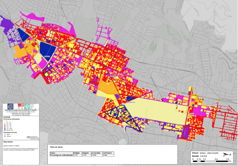Select the Urbano classification symbol

point(4,136)
